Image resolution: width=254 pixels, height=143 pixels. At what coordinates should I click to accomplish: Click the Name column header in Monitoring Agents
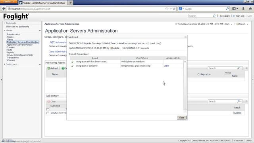click(x=55, y=74)
